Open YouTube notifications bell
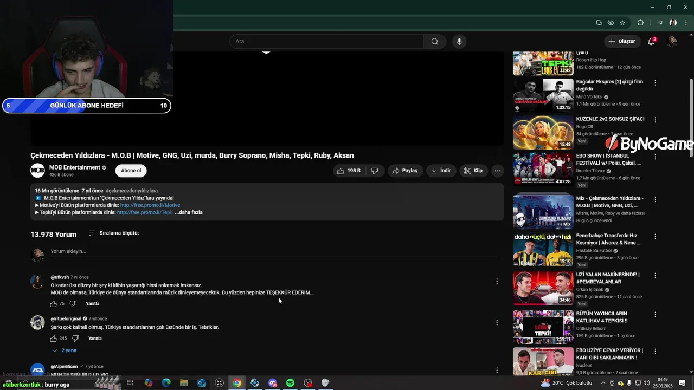 (651, 42)
